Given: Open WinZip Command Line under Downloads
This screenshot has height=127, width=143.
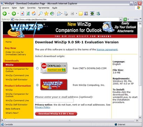Looking at the screenshot, I should [x=17, y=75].
